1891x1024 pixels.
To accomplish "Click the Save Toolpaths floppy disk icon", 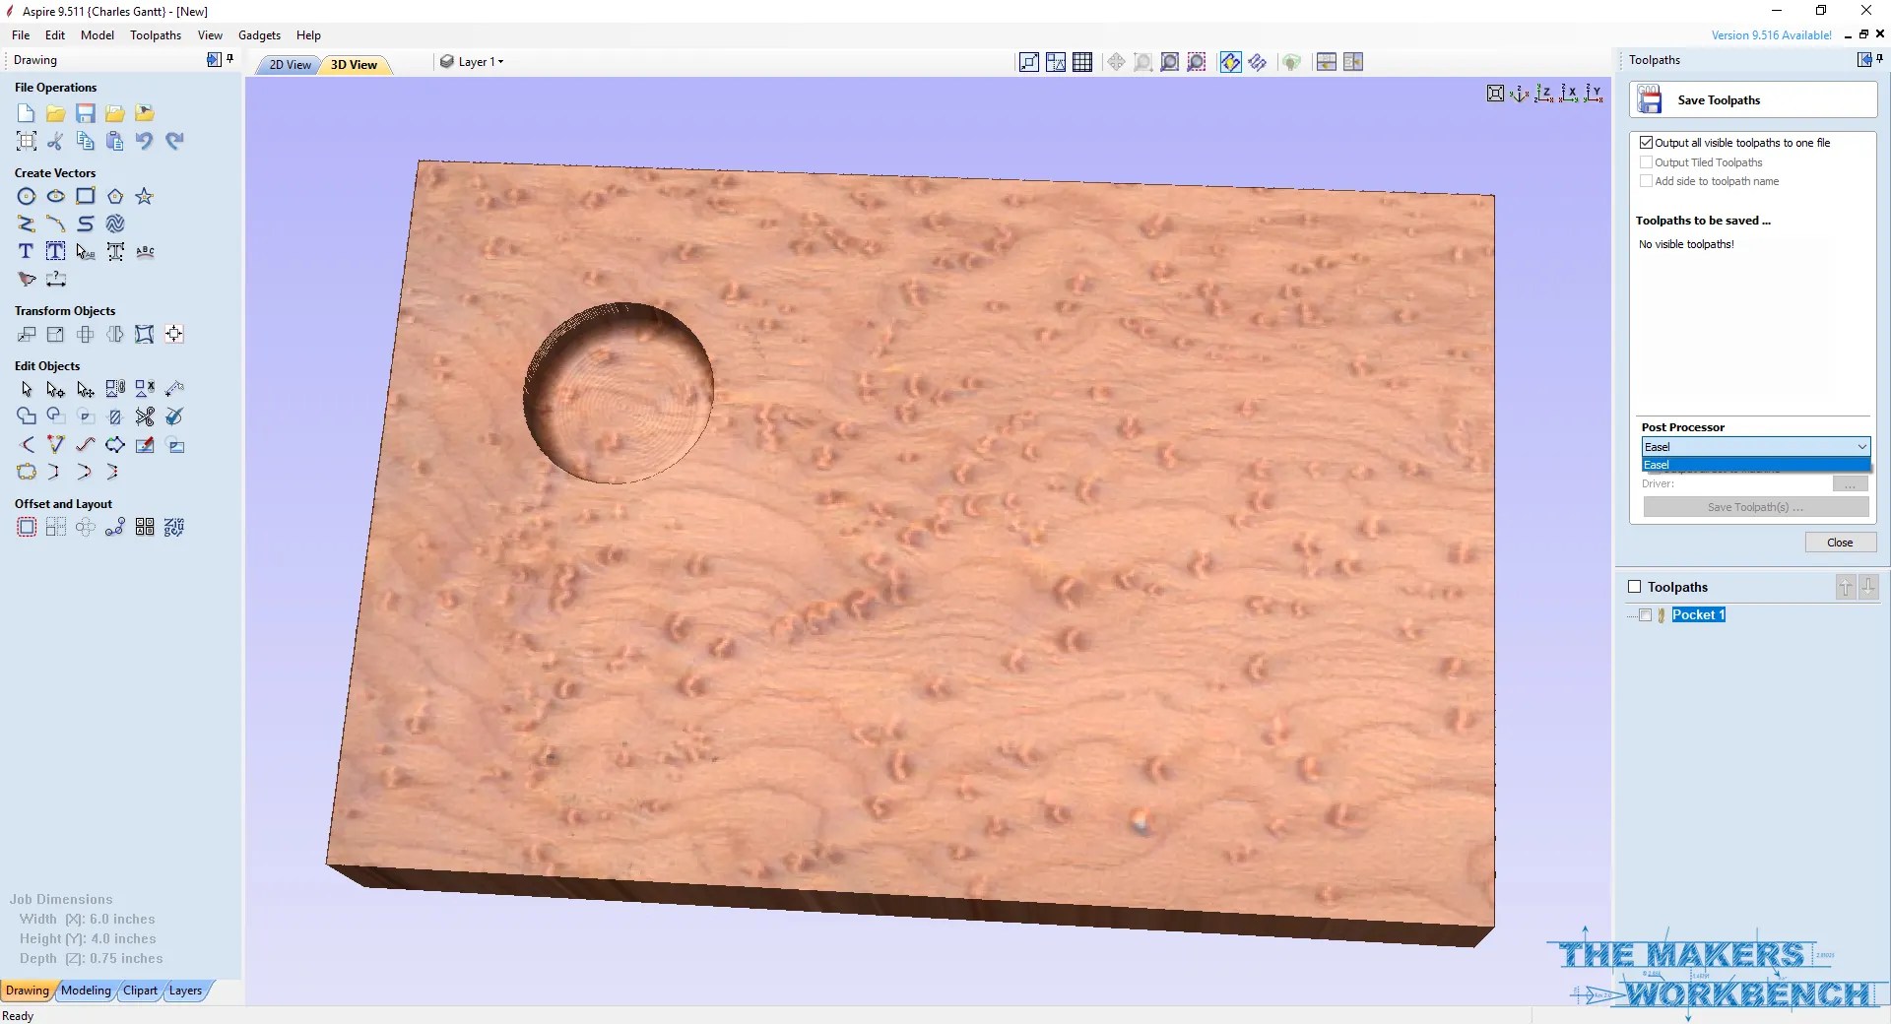I will point(1650,99).
